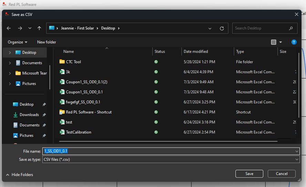The width and height of the screenshot is (306, 187).
Task: Open the Save as type dropdown
Action: (x=171, y=159)
